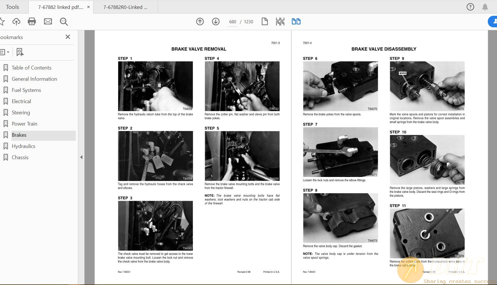Go to next page with down arrow
The height and width of the screenshot is (285, 497).
[x=216, y=22]
